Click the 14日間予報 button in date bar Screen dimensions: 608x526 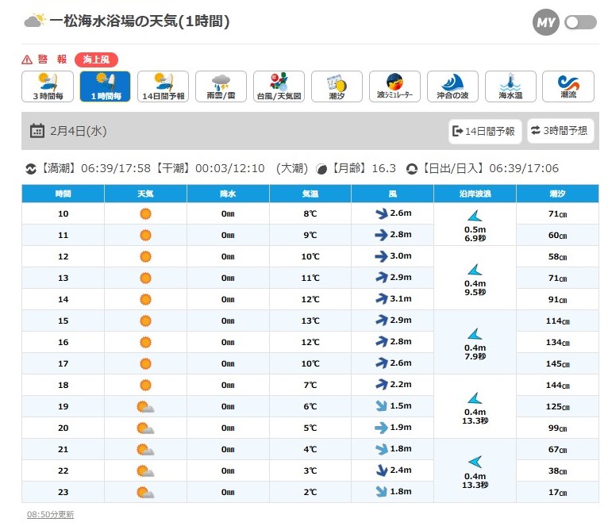485,131
